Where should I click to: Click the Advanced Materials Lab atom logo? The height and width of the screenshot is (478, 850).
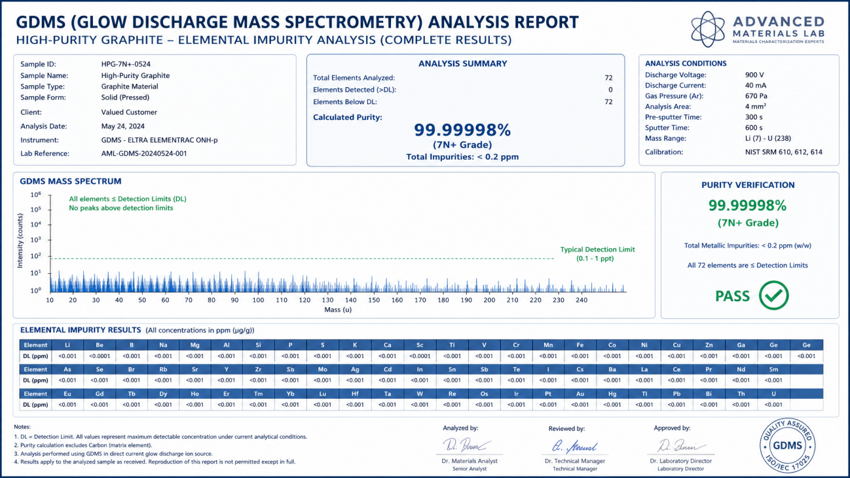click(708, 29)
